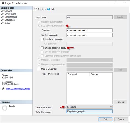Click the wrench icon beside General
The width and height of the screenshot is (130, 123).
(x=2, y=11)
